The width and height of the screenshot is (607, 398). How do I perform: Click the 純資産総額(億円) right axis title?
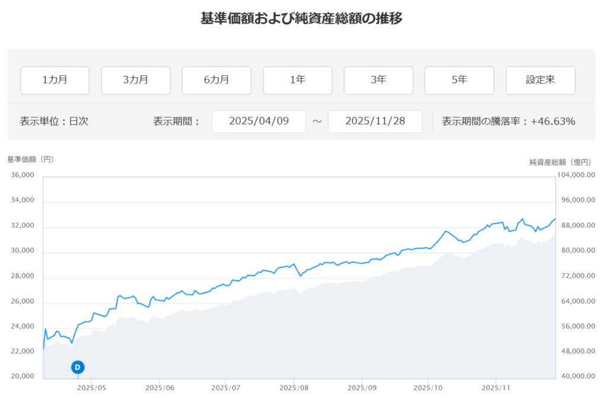560,162
